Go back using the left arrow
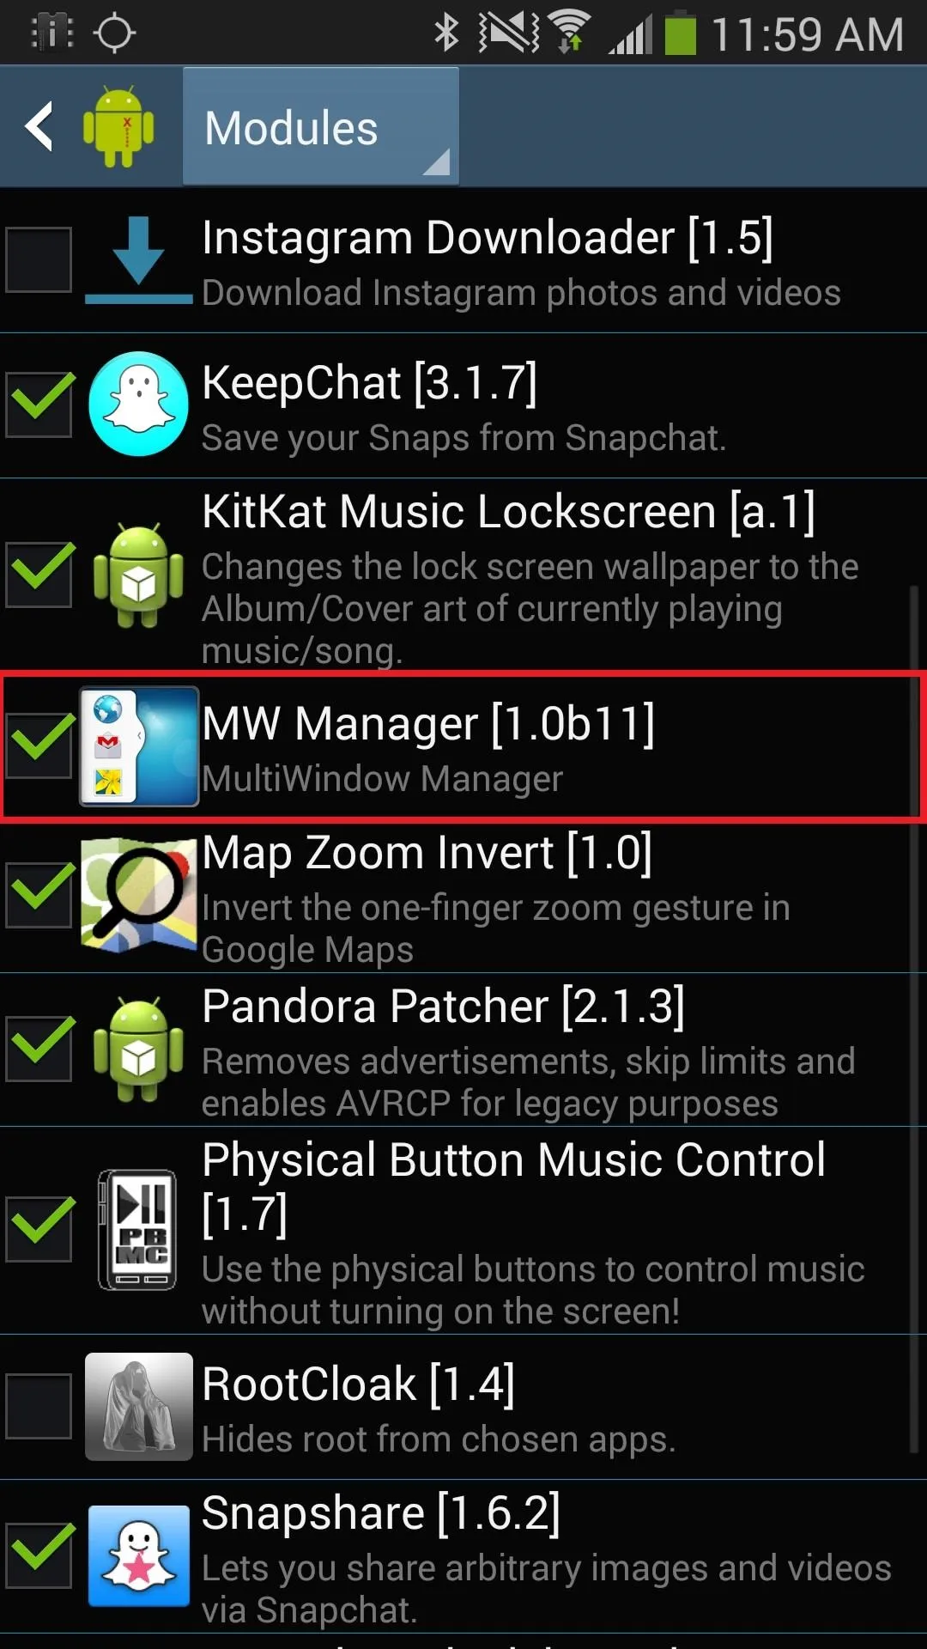Image resolution: width=927 pixels, height=1649 pixels. point(39,127)
